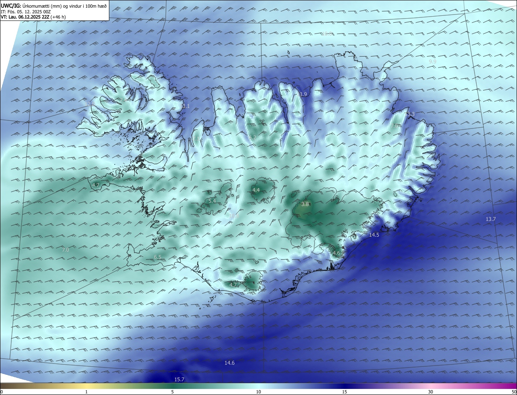517x395 pixels.
Task: Click the map title "Úrkomumætti (mm) og vindur i 100m hæð"
Action: pos(65,6)
